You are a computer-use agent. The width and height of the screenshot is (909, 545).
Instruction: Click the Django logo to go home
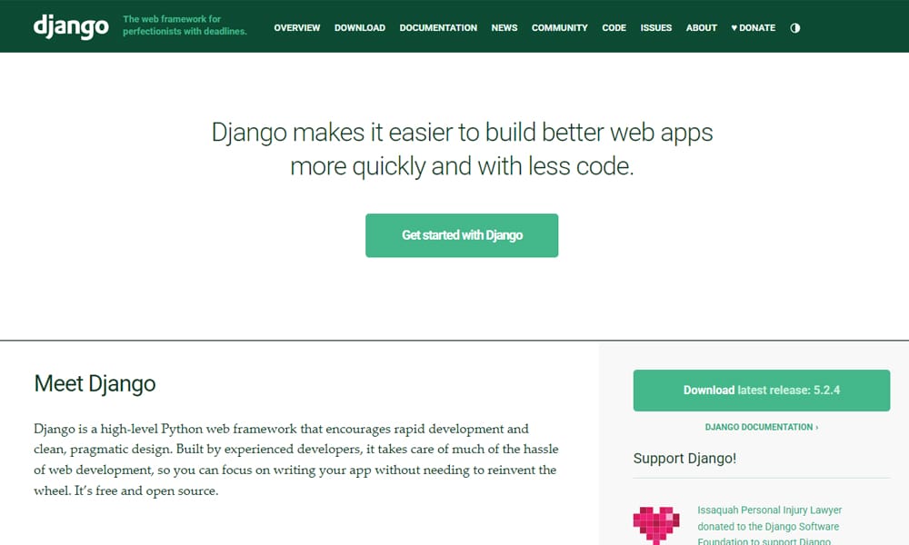[x=70, y=26]
